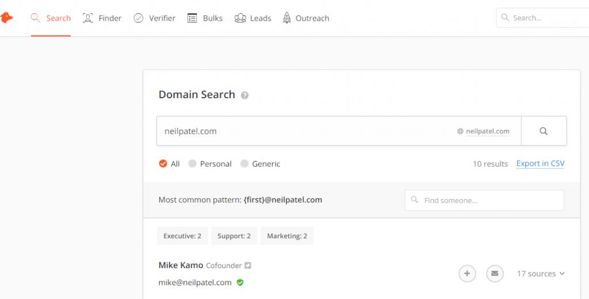Add Mike Kamo to leads with plus icon
589x299 pixels.
coord(467,274)
